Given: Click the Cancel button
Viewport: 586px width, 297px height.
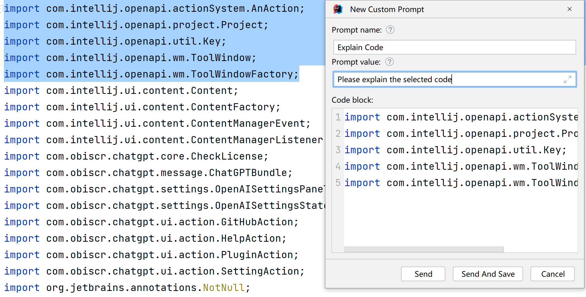Looking at the screenshot, I should click(553, 274).
